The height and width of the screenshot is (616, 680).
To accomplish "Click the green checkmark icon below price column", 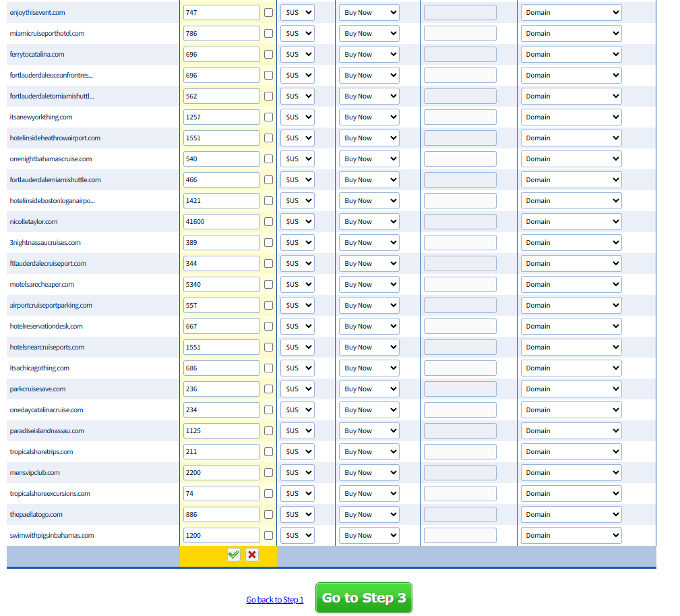I will tap(234, 555).
